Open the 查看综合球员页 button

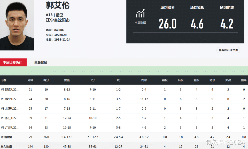[228, 50]
